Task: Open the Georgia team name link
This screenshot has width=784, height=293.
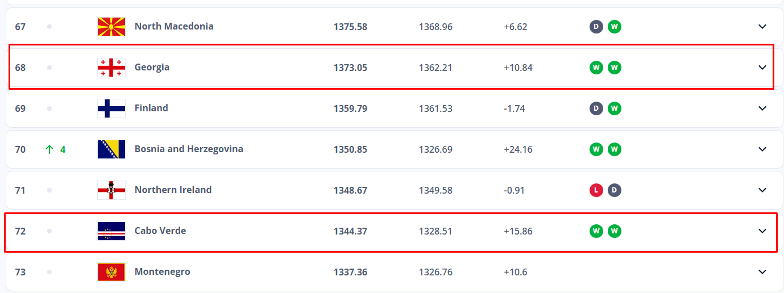Action: [x=152, y=67]
